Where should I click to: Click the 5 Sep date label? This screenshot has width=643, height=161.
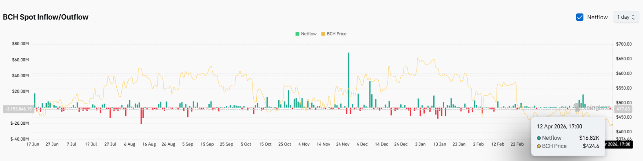click(188, 144)
